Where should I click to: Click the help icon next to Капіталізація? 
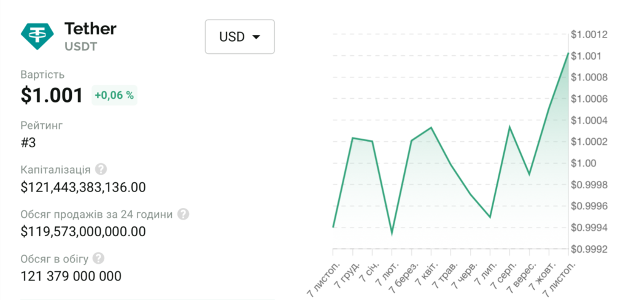pyautogui.click(x=101, y=169)
